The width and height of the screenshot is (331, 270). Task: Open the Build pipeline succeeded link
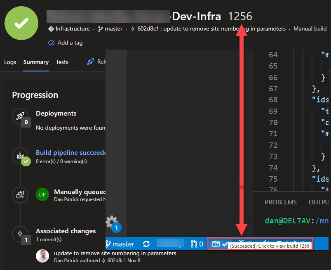pos(71,153)
